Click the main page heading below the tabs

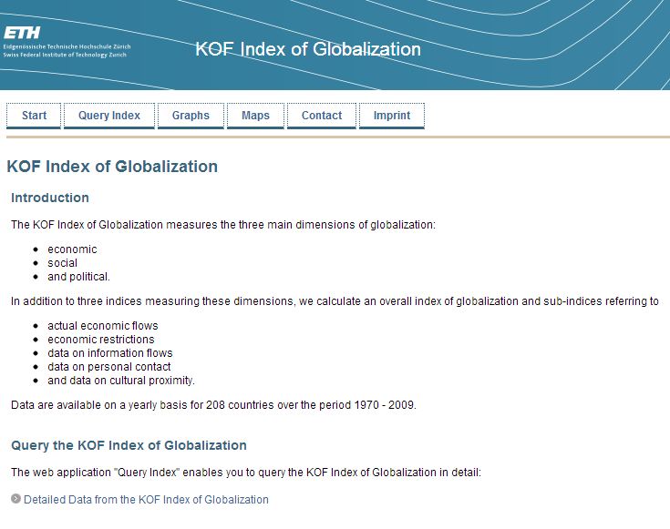(112, 167)
